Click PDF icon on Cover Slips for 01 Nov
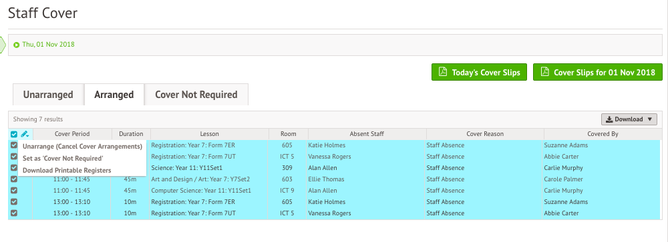 pyautogui.click(x=545, y=72)
